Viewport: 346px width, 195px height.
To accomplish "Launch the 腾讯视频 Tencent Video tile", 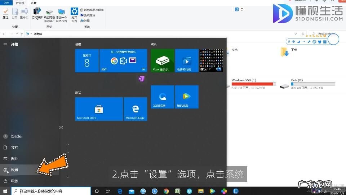I will (187, 97).
